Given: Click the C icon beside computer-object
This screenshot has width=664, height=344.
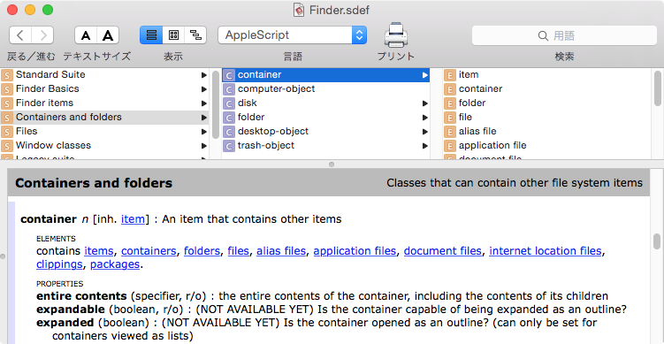Looking at the screenshot, I should coord(229,89).
